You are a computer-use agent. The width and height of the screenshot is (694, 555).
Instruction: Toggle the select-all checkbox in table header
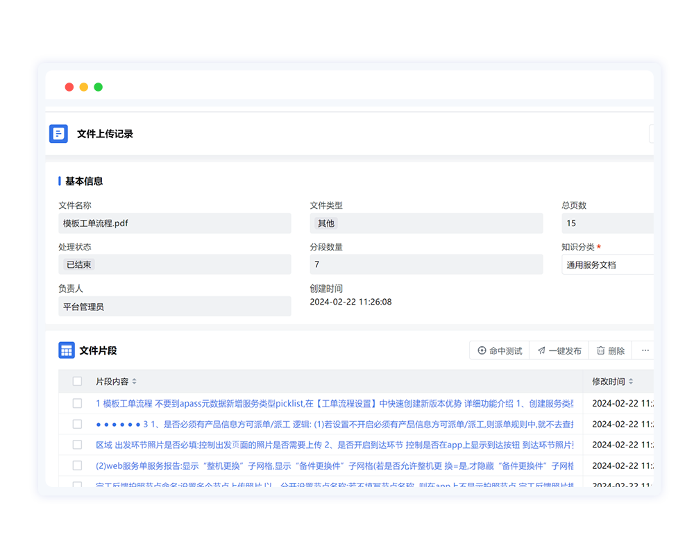77,381
